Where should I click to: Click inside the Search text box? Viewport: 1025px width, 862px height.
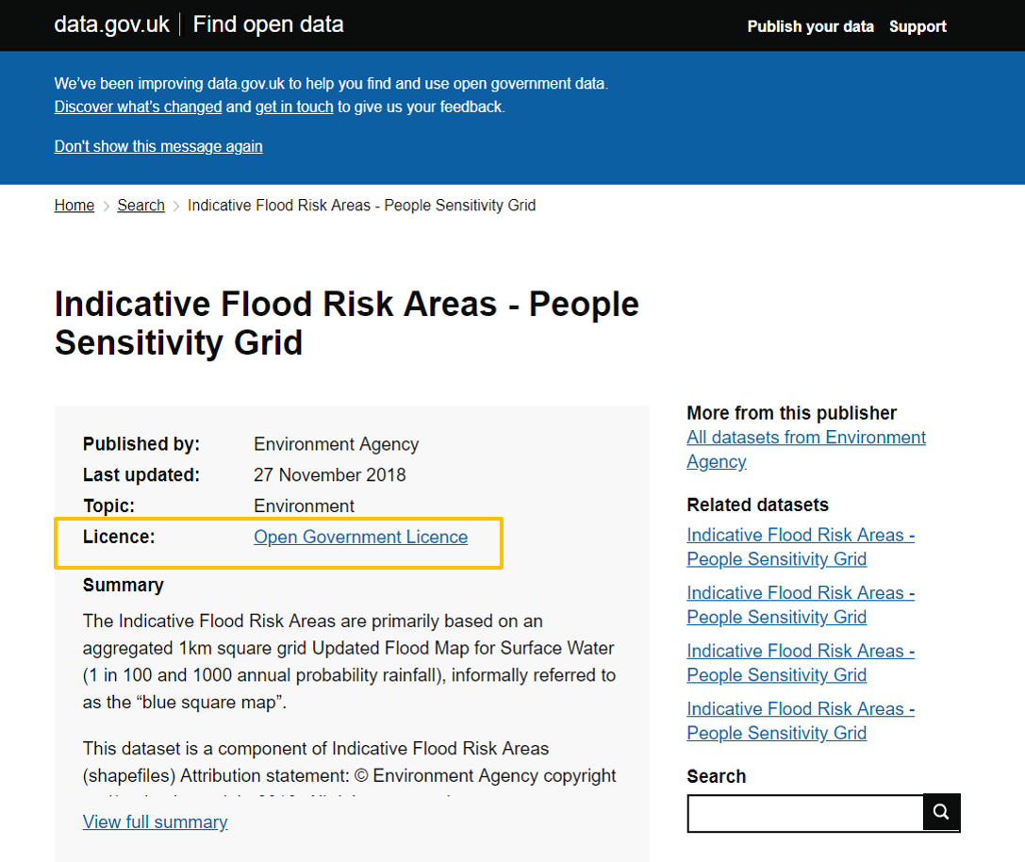pyautogui.click(x=804, y=813)
